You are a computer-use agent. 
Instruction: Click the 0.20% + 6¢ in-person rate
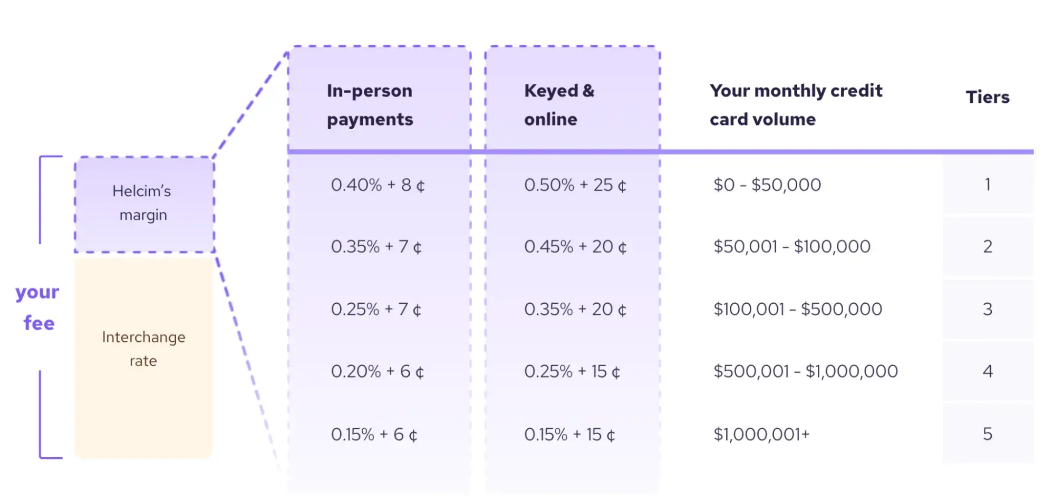pyautogui.click(x=377, y=372)
